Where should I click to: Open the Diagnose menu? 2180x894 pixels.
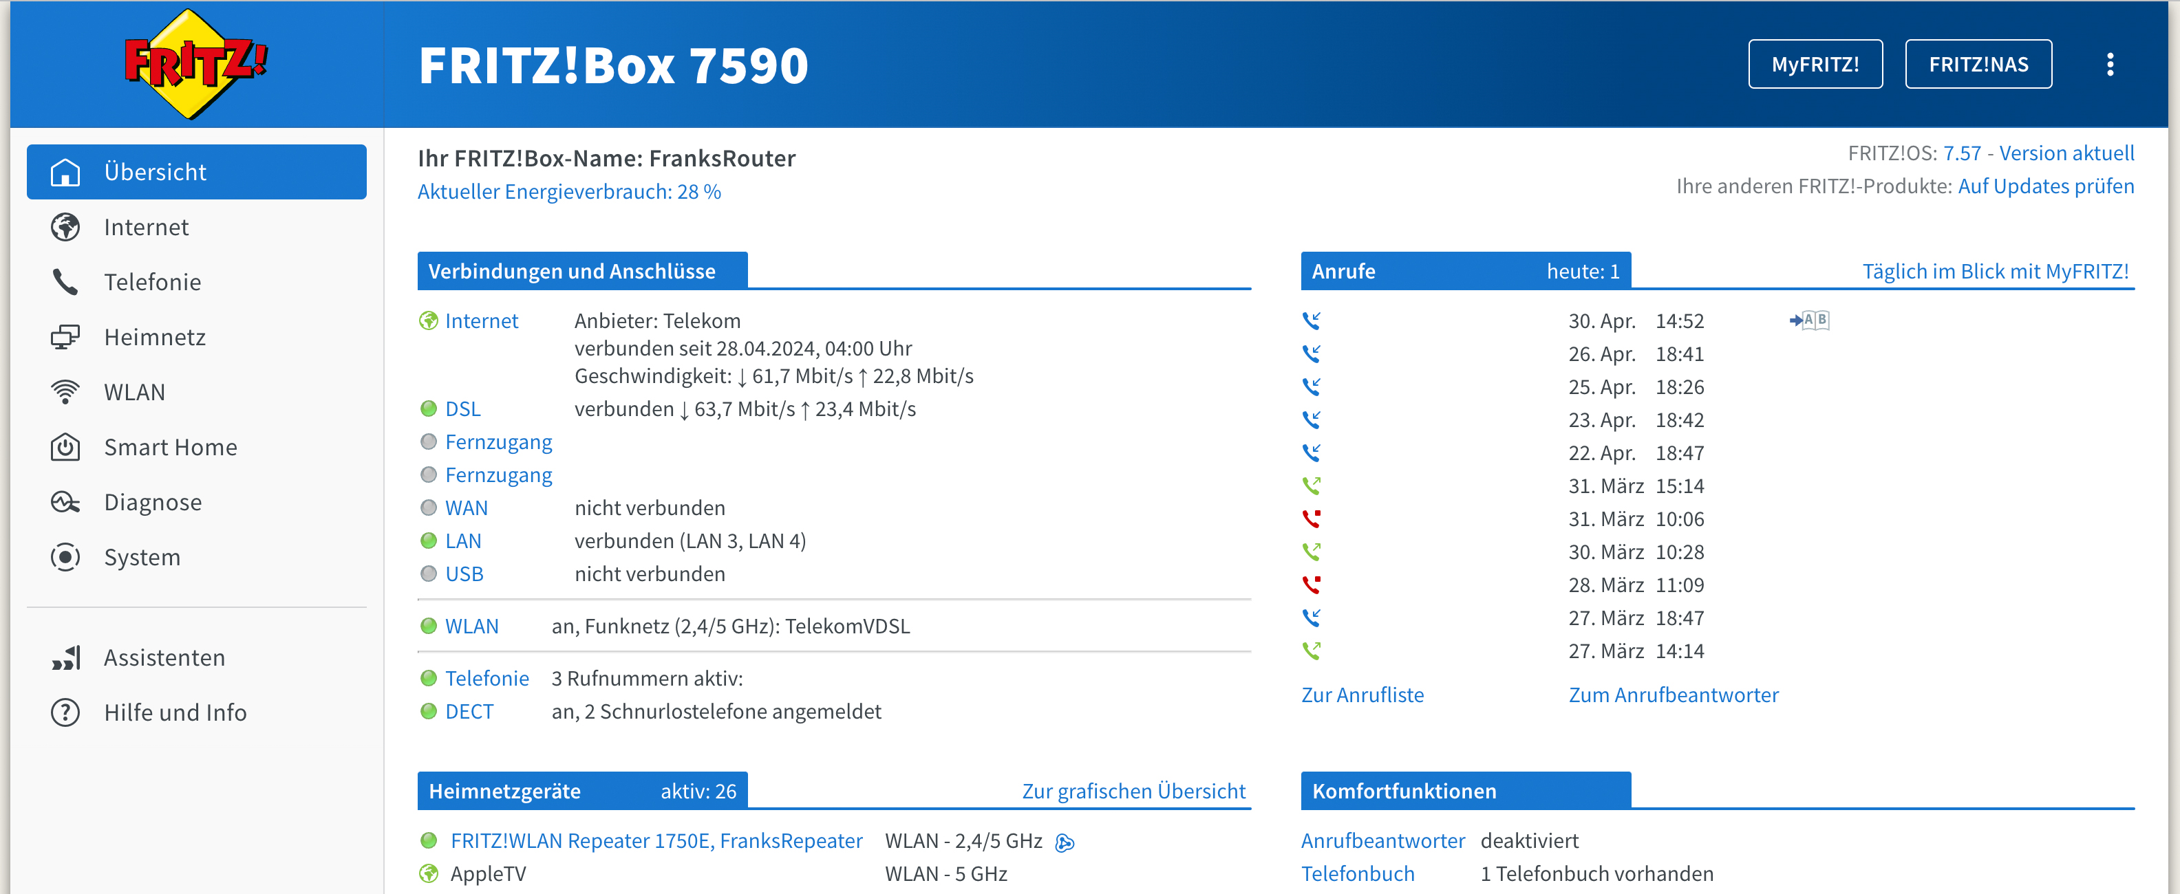tap(196, 501)
